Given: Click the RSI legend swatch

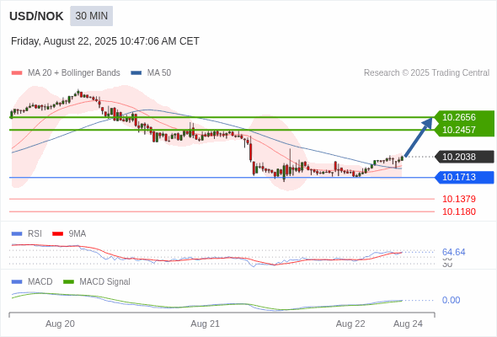Looking at the screenshot, I should (17, 234).
